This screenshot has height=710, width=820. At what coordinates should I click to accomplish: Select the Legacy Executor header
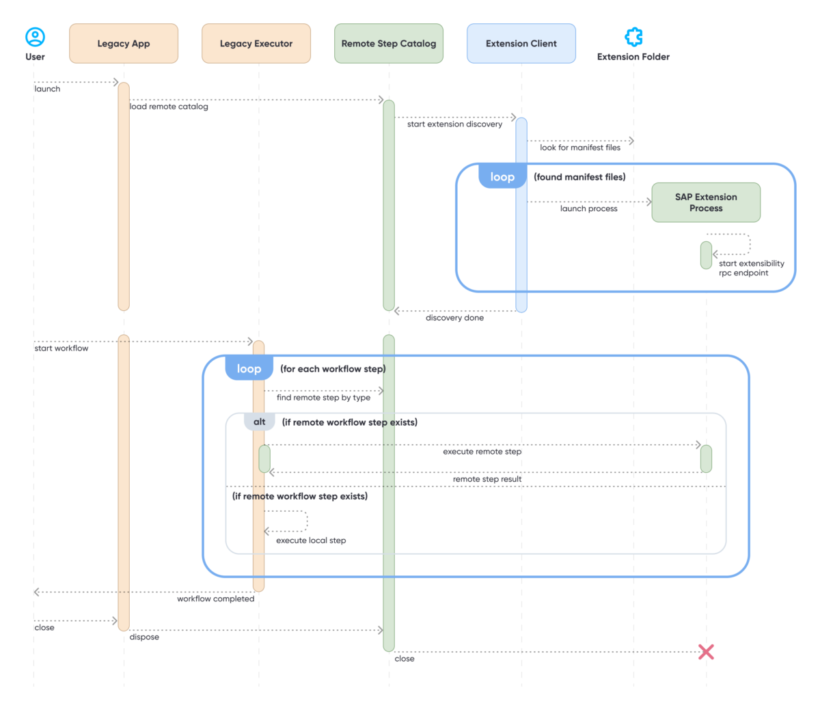click(256, 43)
